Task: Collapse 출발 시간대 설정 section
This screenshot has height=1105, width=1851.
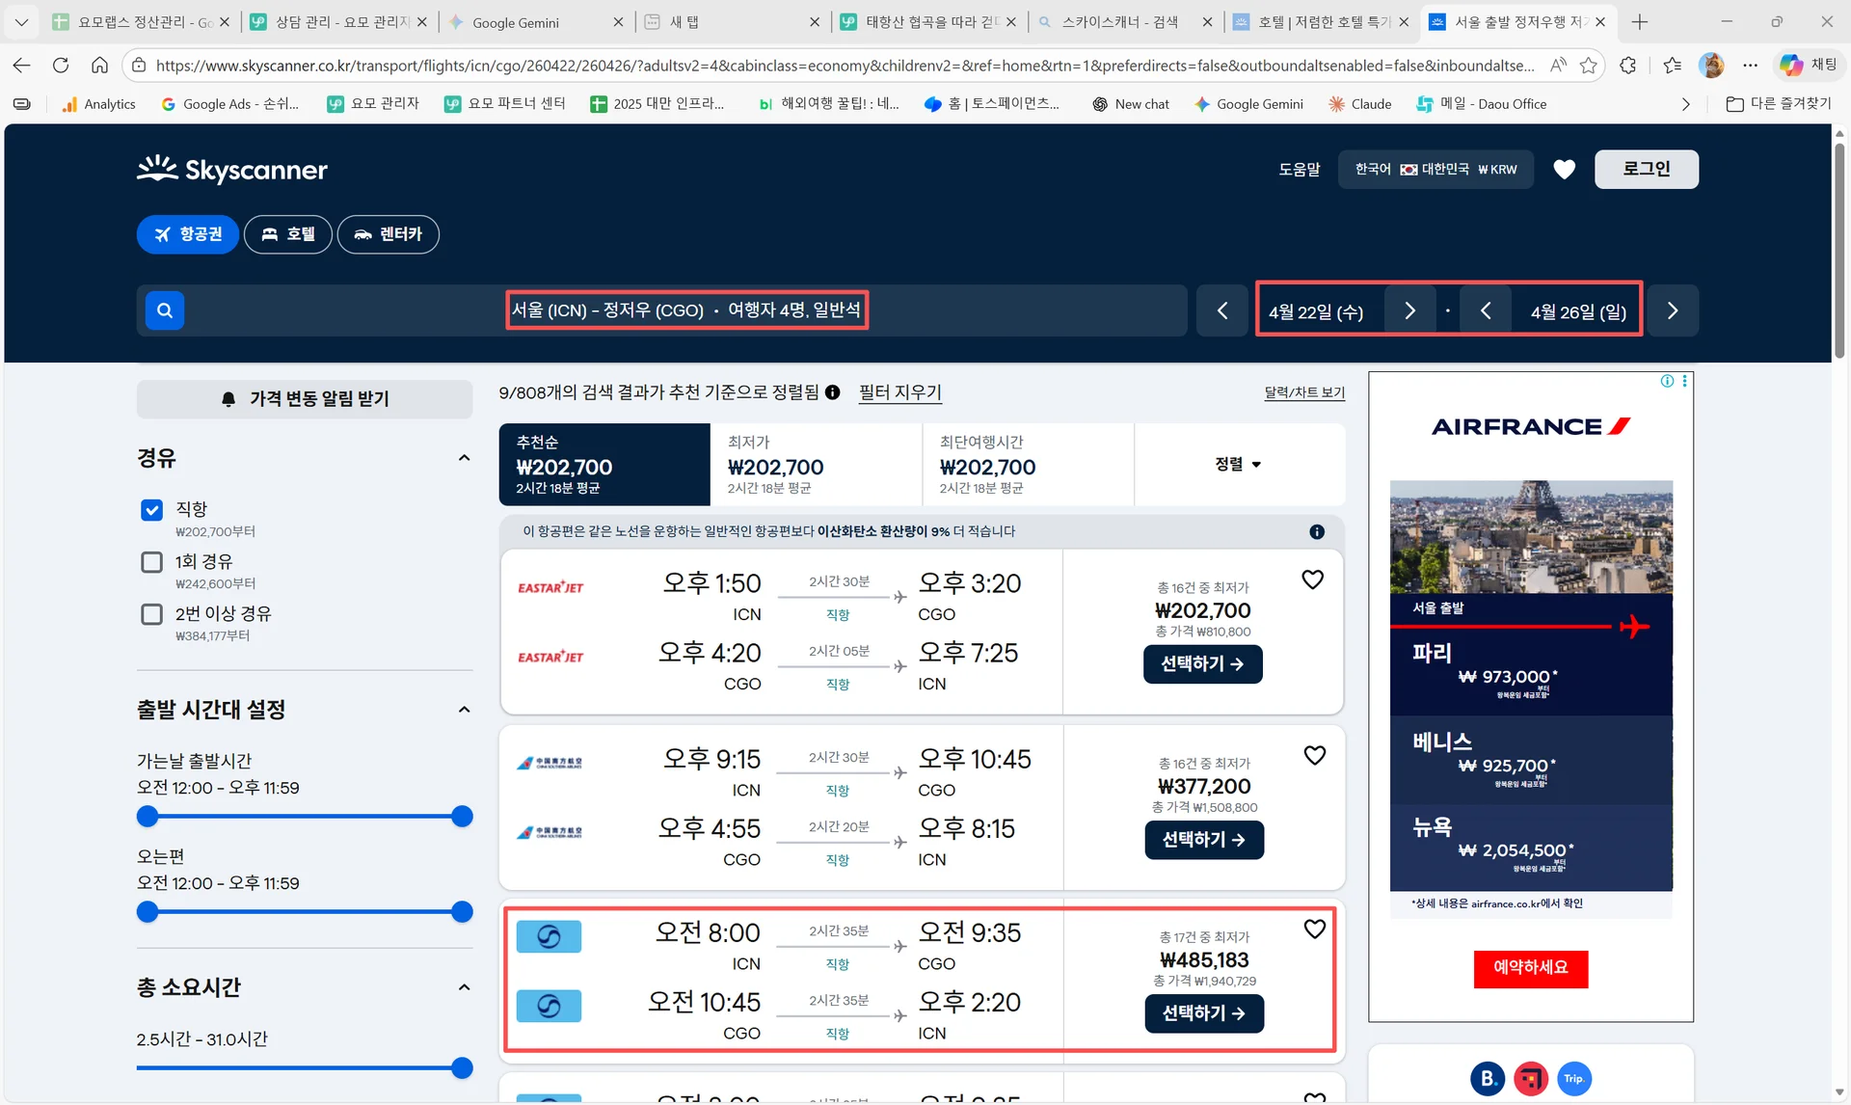Action: tap(464, 710)
